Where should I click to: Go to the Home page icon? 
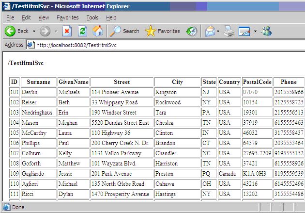tap(98, 31)
